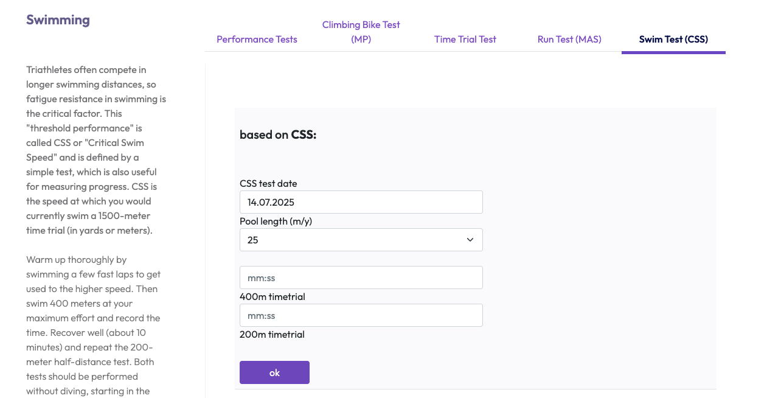Image resolution: width=767 pixels, height=398 pixels.
Task: Click the 14.07.2025 date value
Action: [271, 202]
